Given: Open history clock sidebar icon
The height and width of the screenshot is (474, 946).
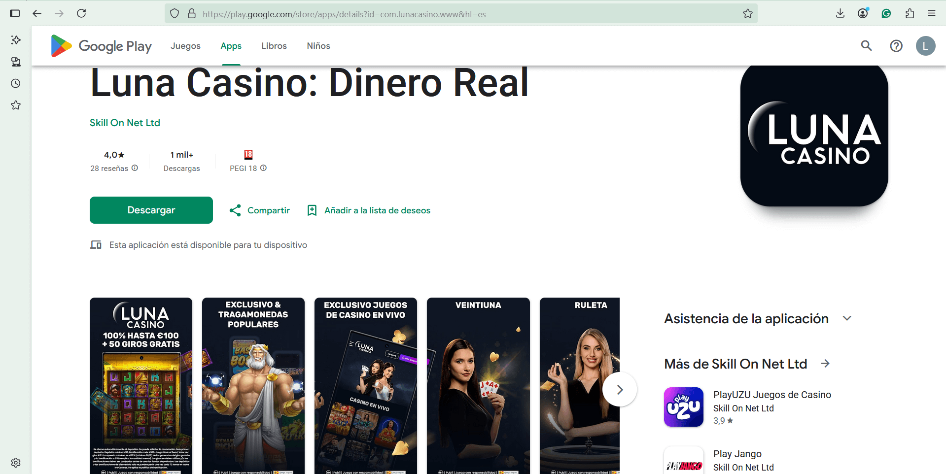Looking at the screenshot, I should click(x=16, y=83).
